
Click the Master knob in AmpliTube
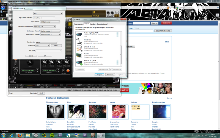(104, 86)
